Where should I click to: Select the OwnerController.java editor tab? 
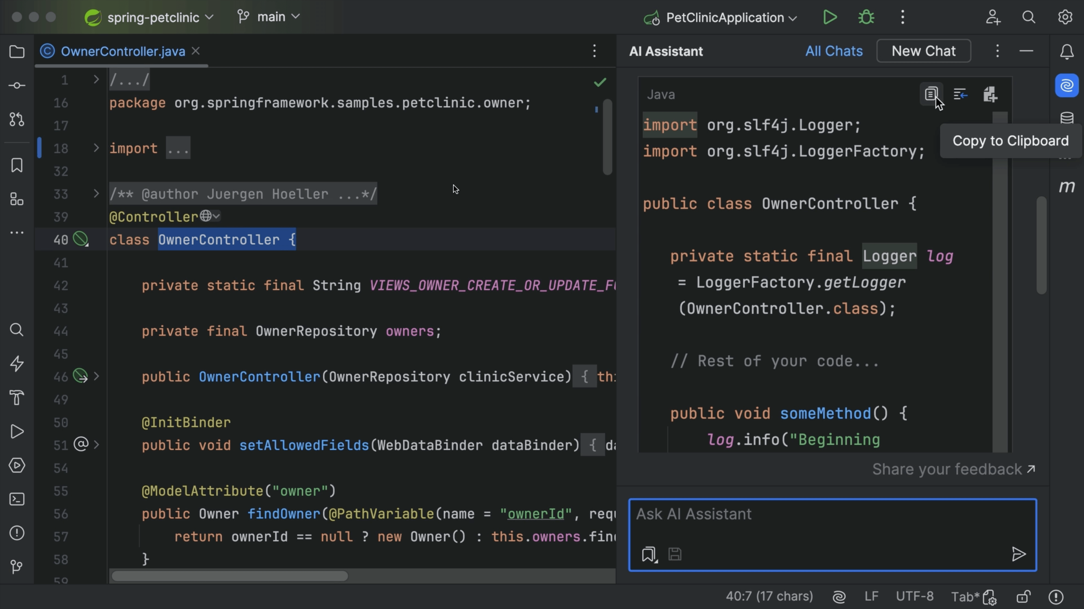[x=123, y=51]
